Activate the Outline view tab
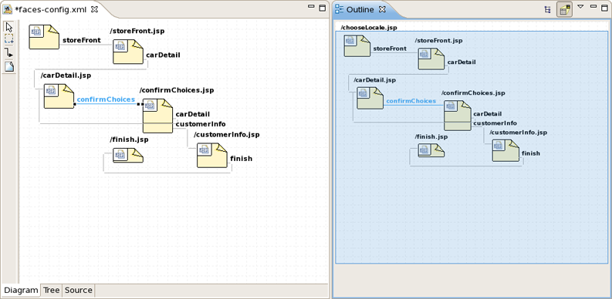Screen dimensions: 612x299 click(360, 9)
